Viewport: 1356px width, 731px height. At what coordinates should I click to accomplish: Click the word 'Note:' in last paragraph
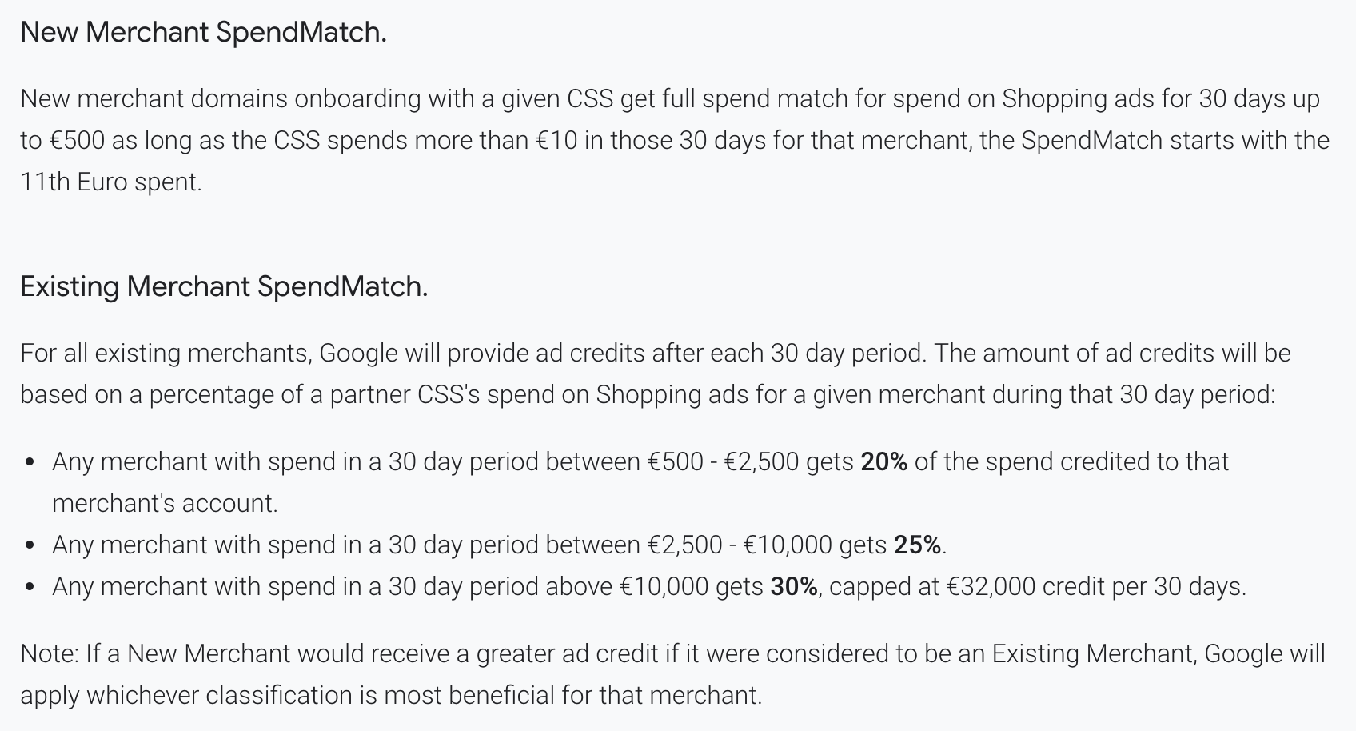(x=50, y=653)
